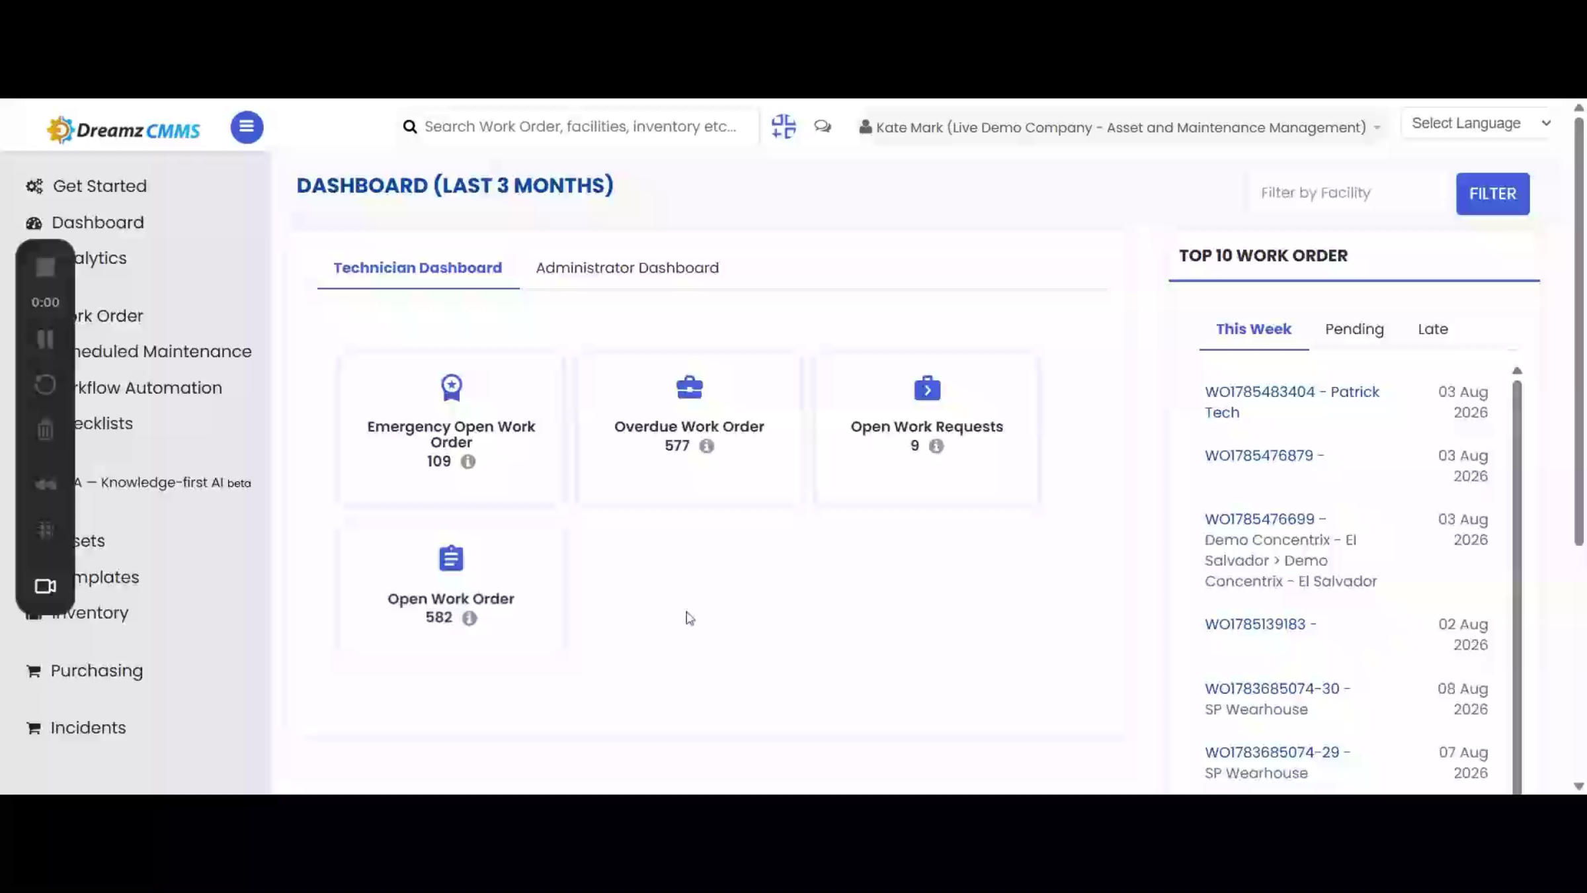Open the QR scan icon

pos(784,126)
